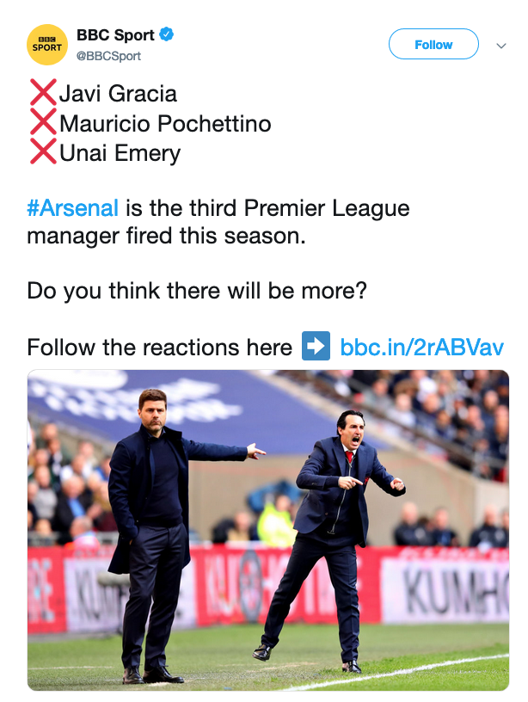Viewport: 528px width, 702px height.
Task: Click the "Javi Gracia" name text
Action: click(118, 92)
